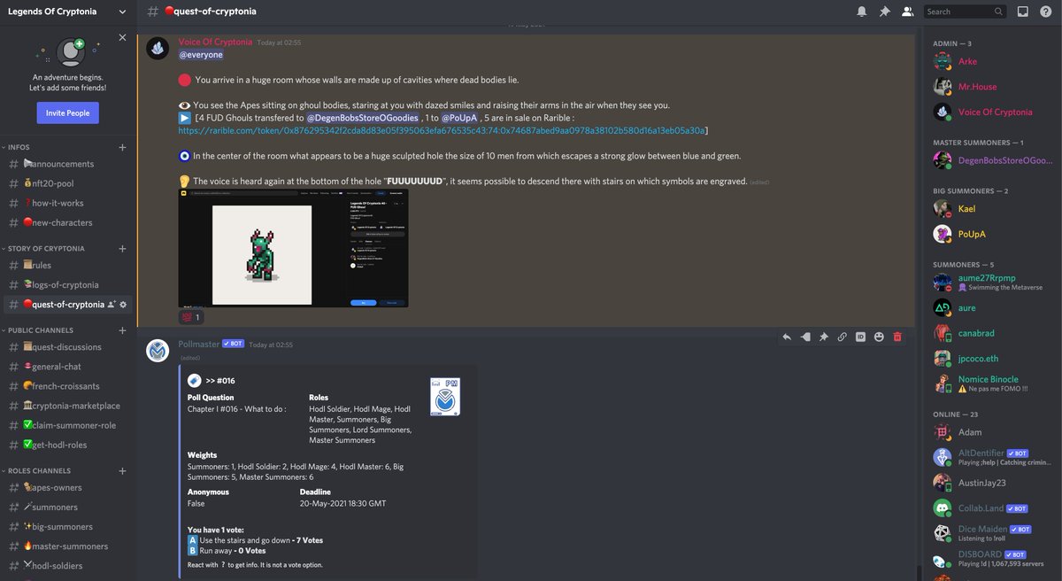This screenshot has width=1062, height=581.
Task: Add channel to PUBLIC CHANNELS category
Action: (122, 330)
